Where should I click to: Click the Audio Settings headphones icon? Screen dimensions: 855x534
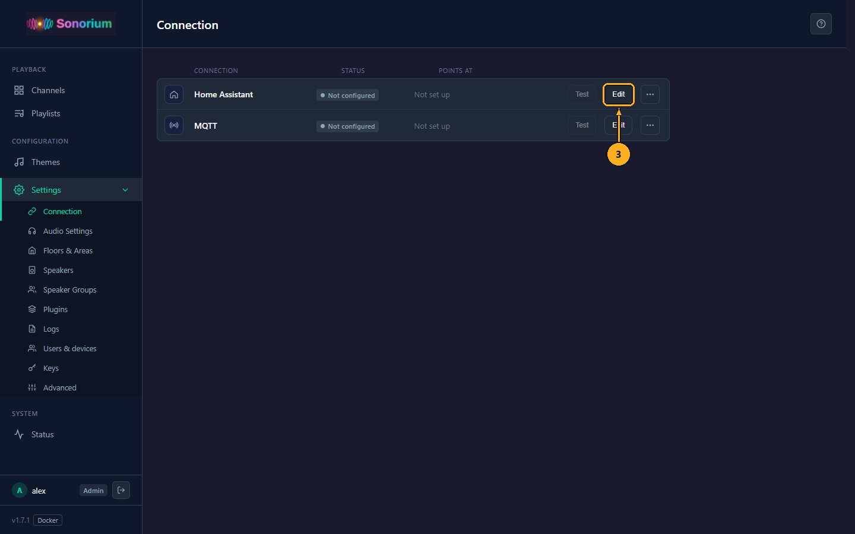pos(32,231)
